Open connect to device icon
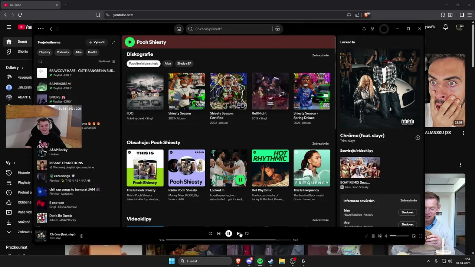This screenshot has width=475, height=267. coord(380,236)
